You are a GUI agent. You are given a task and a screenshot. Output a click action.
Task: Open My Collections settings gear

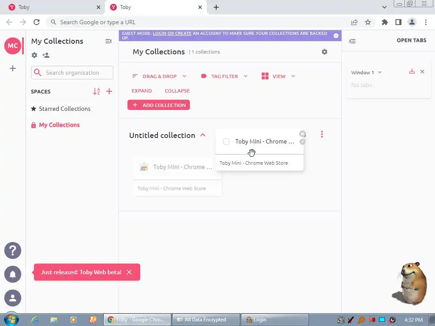324,52
